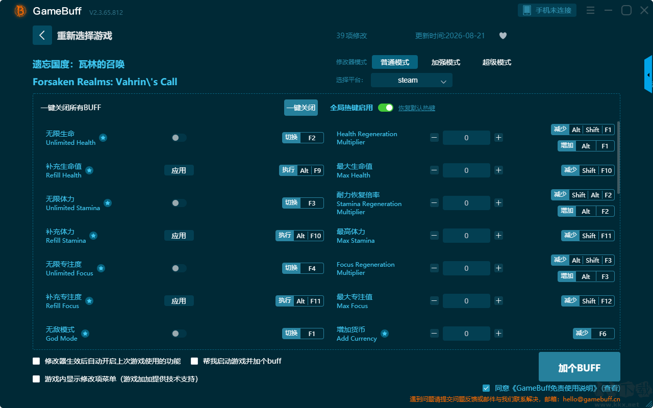Click the F3 hotkey for Unlimited Stamina
Image resolution: width=653 pixels, height=408 pixels.
pyautogui.click(x=303, y=203)
